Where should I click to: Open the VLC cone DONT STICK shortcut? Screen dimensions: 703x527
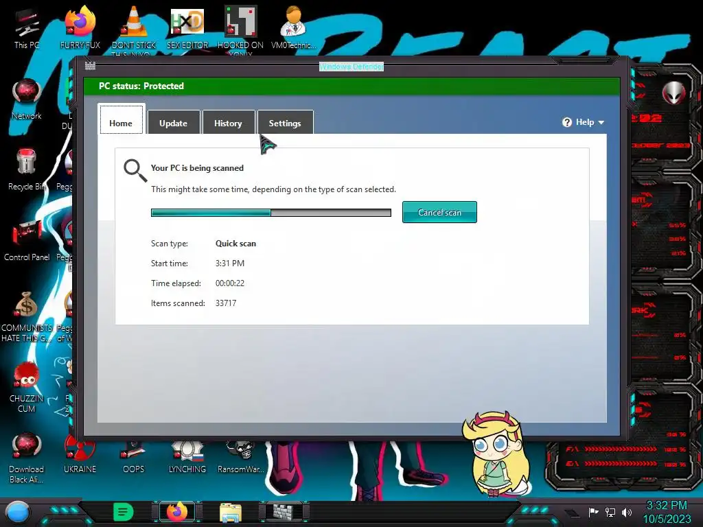134,29
